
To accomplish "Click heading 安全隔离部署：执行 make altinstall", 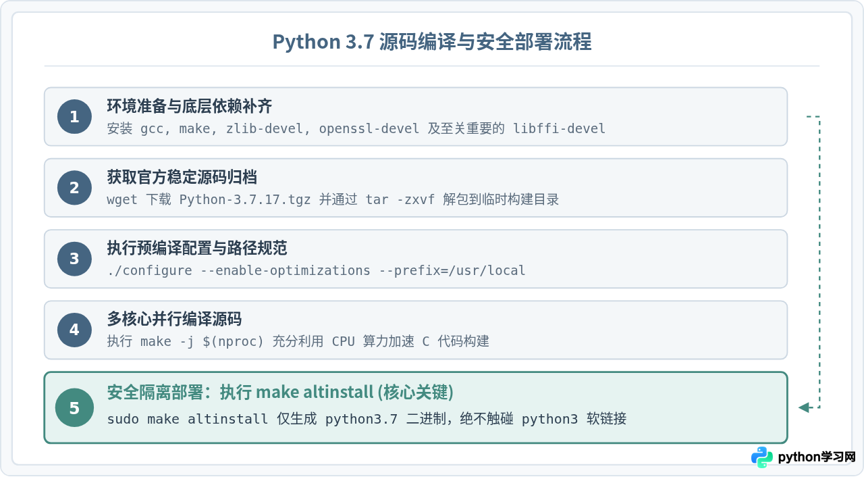I will click(280, 392).
